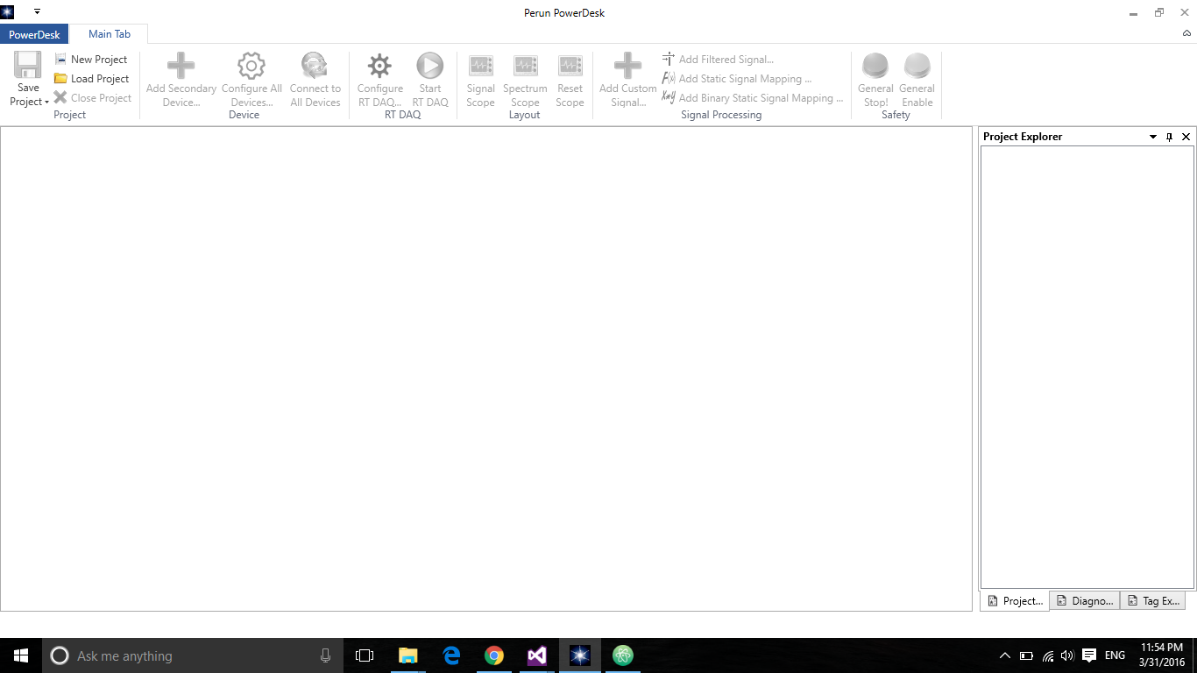Collapse the ribbon using the chevron arrow

point(1187,34)
